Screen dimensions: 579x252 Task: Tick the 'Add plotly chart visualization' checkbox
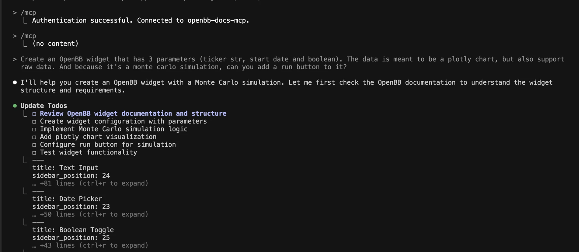point(34,137)
